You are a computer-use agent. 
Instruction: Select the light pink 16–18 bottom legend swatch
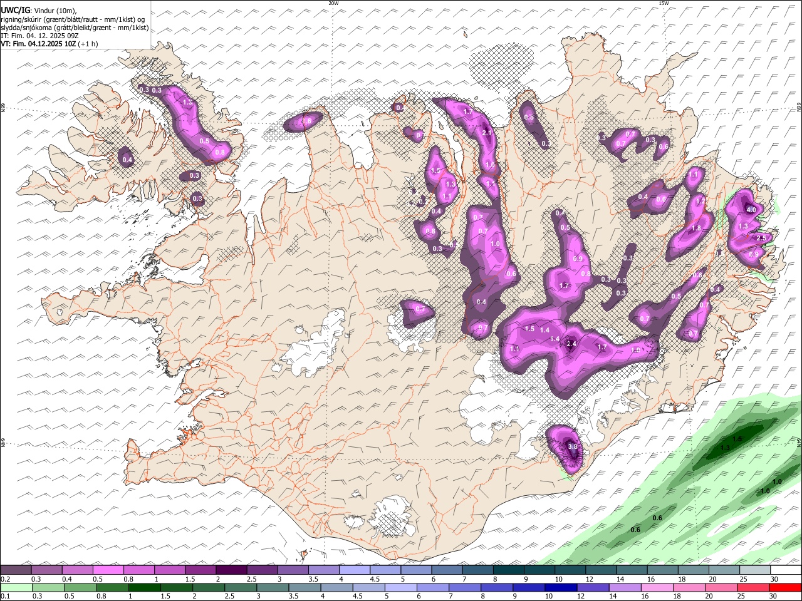[x=657, y=587]
